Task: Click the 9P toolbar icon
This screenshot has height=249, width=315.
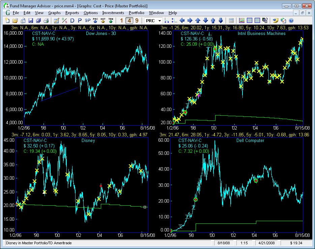Action: [88, 21]
